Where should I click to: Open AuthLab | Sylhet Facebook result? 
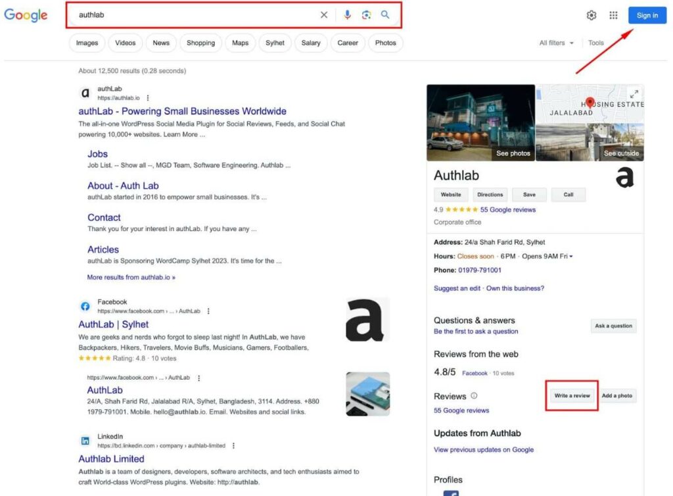113,324
